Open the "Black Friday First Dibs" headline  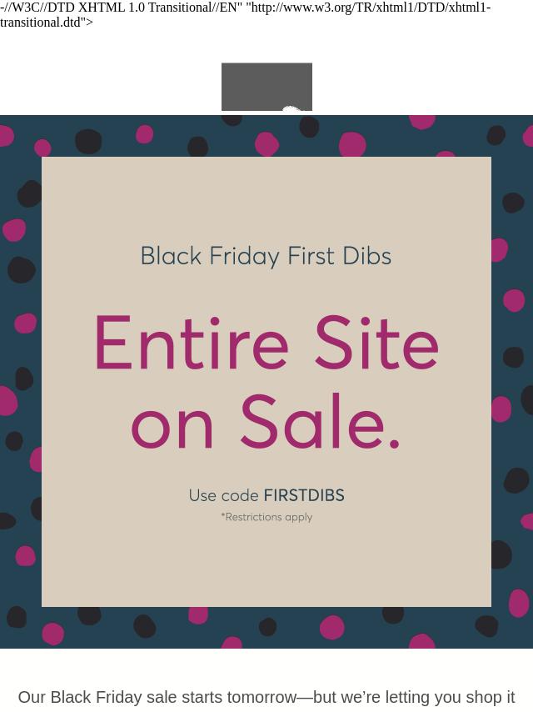[x=266, y=256]
